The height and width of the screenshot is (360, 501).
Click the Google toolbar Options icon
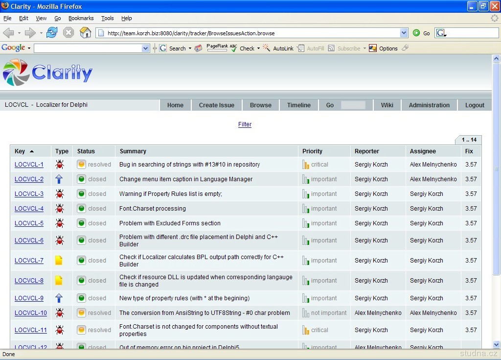pyautogui.click(x=373, y=48)
